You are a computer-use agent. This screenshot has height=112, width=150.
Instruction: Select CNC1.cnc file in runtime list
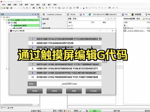coord(130,28)
